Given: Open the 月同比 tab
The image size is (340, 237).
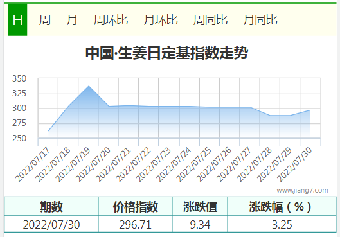Looking at the screenshot, I should click(260, 20).
